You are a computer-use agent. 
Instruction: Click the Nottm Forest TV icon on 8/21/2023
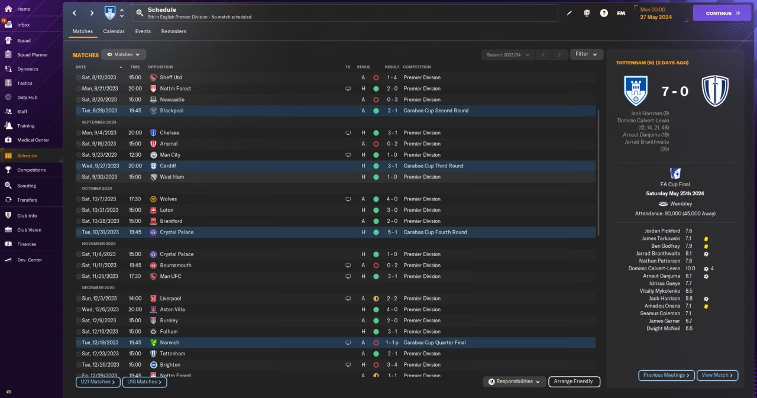348,89
